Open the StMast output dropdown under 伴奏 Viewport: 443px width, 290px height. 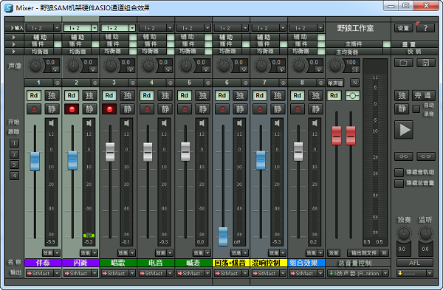point(43,273)
